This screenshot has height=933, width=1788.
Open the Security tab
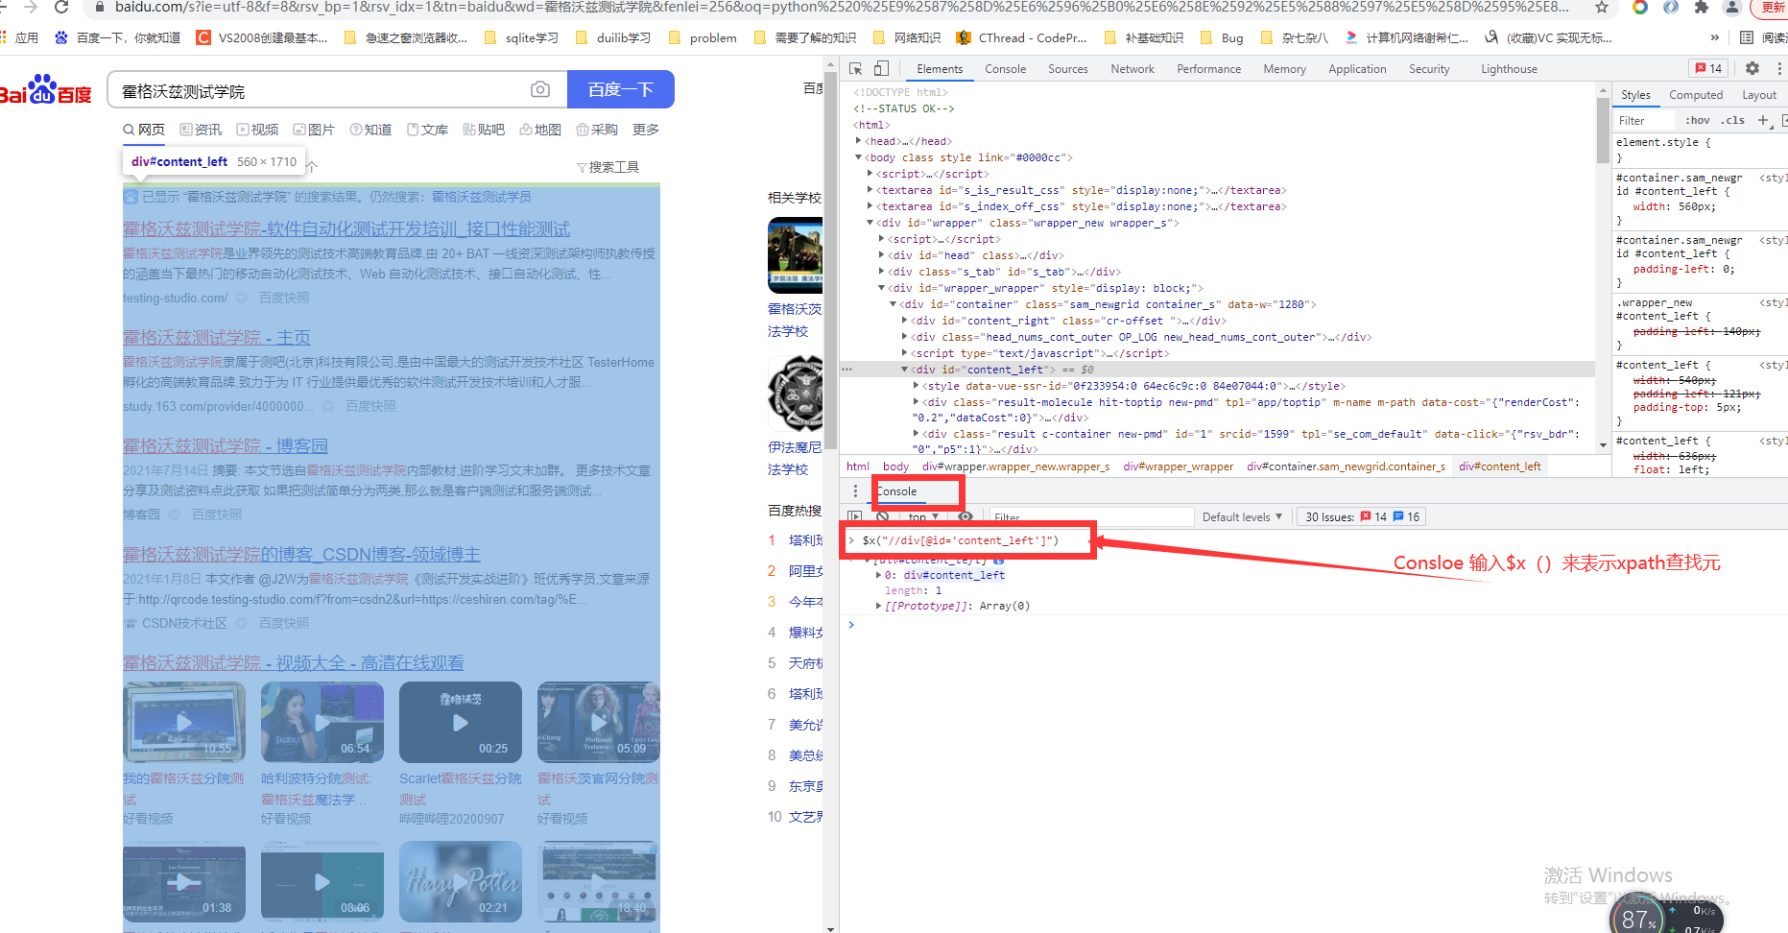pyautogui.click(x=1429, y=69)
